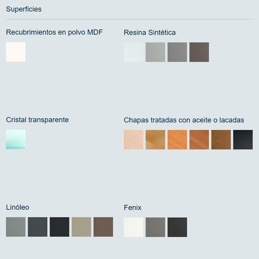Choose the pale pink wood veneer swatch
This screenshot has width=259, height=259.
pos(133,140)
